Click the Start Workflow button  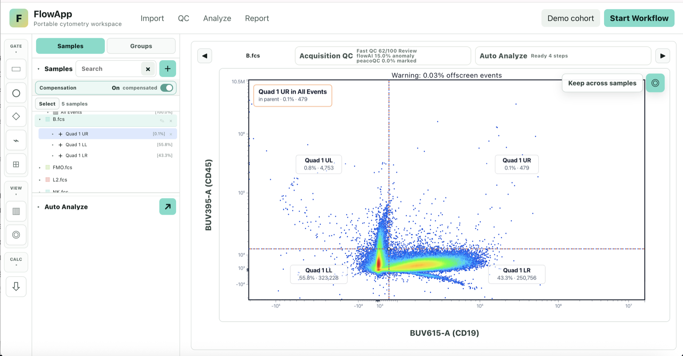point(639,18)
